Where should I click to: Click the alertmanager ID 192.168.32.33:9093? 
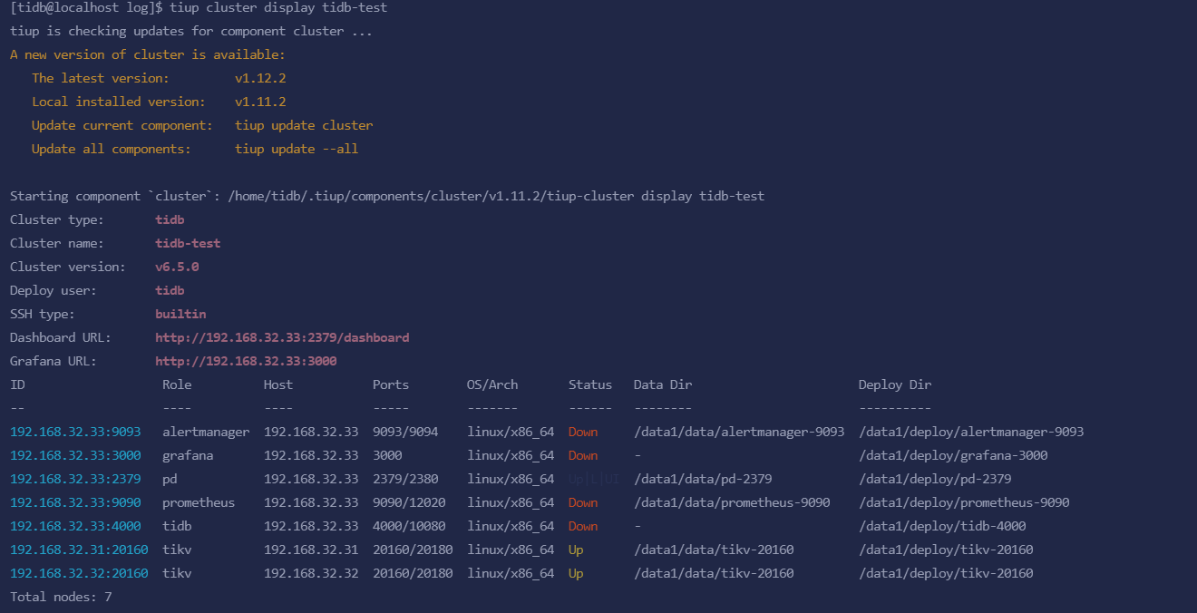point(75,432)
